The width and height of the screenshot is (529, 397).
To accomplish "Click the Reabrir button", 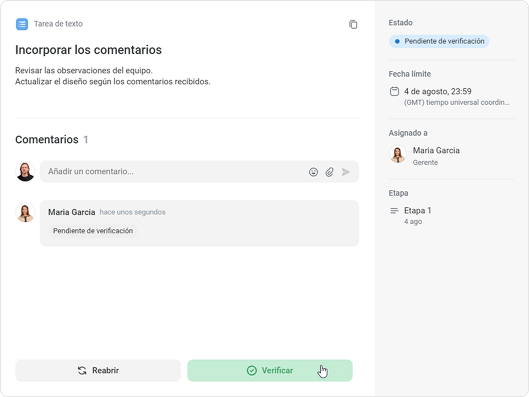I will click(x=98, y=371).
